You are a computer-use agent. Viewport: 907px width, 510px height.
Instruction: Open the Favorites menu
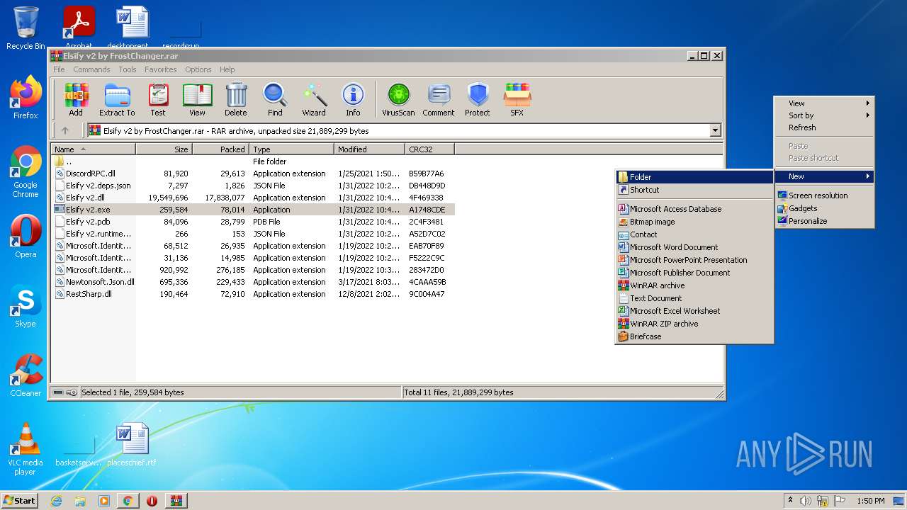[x=161, y=69]
